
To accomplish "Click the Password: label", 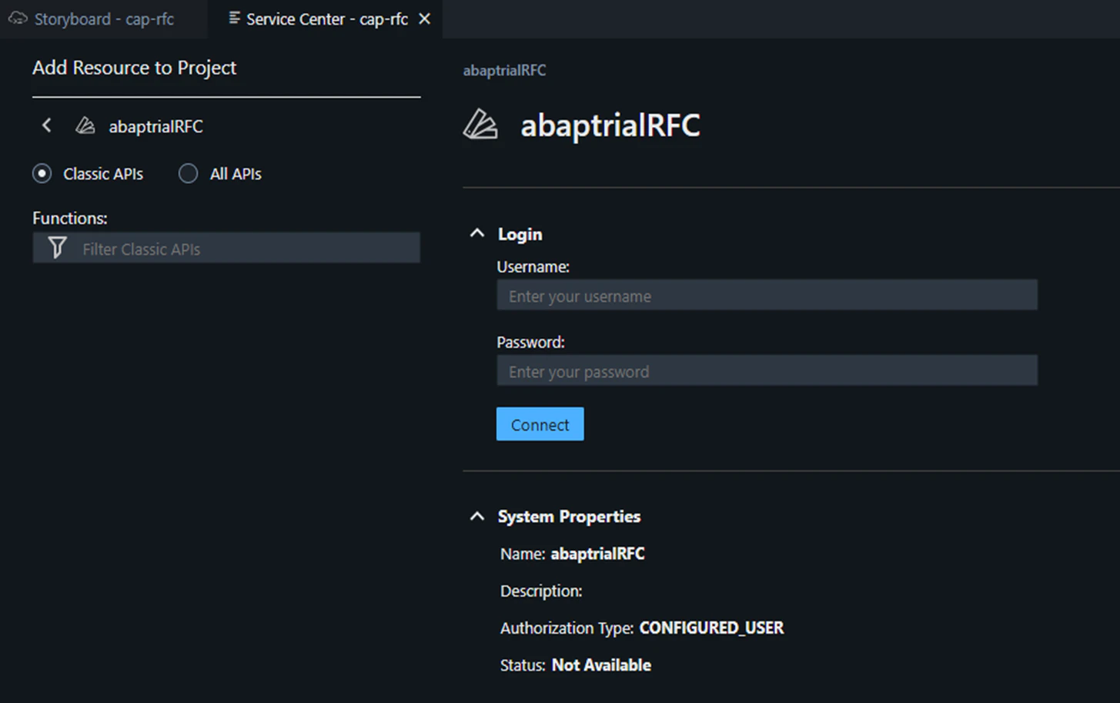I will point(530,342).
